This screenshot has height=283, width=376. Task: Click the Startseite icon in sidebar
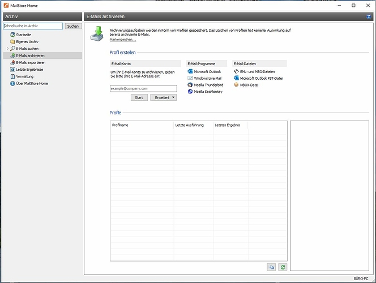(12, 35)
